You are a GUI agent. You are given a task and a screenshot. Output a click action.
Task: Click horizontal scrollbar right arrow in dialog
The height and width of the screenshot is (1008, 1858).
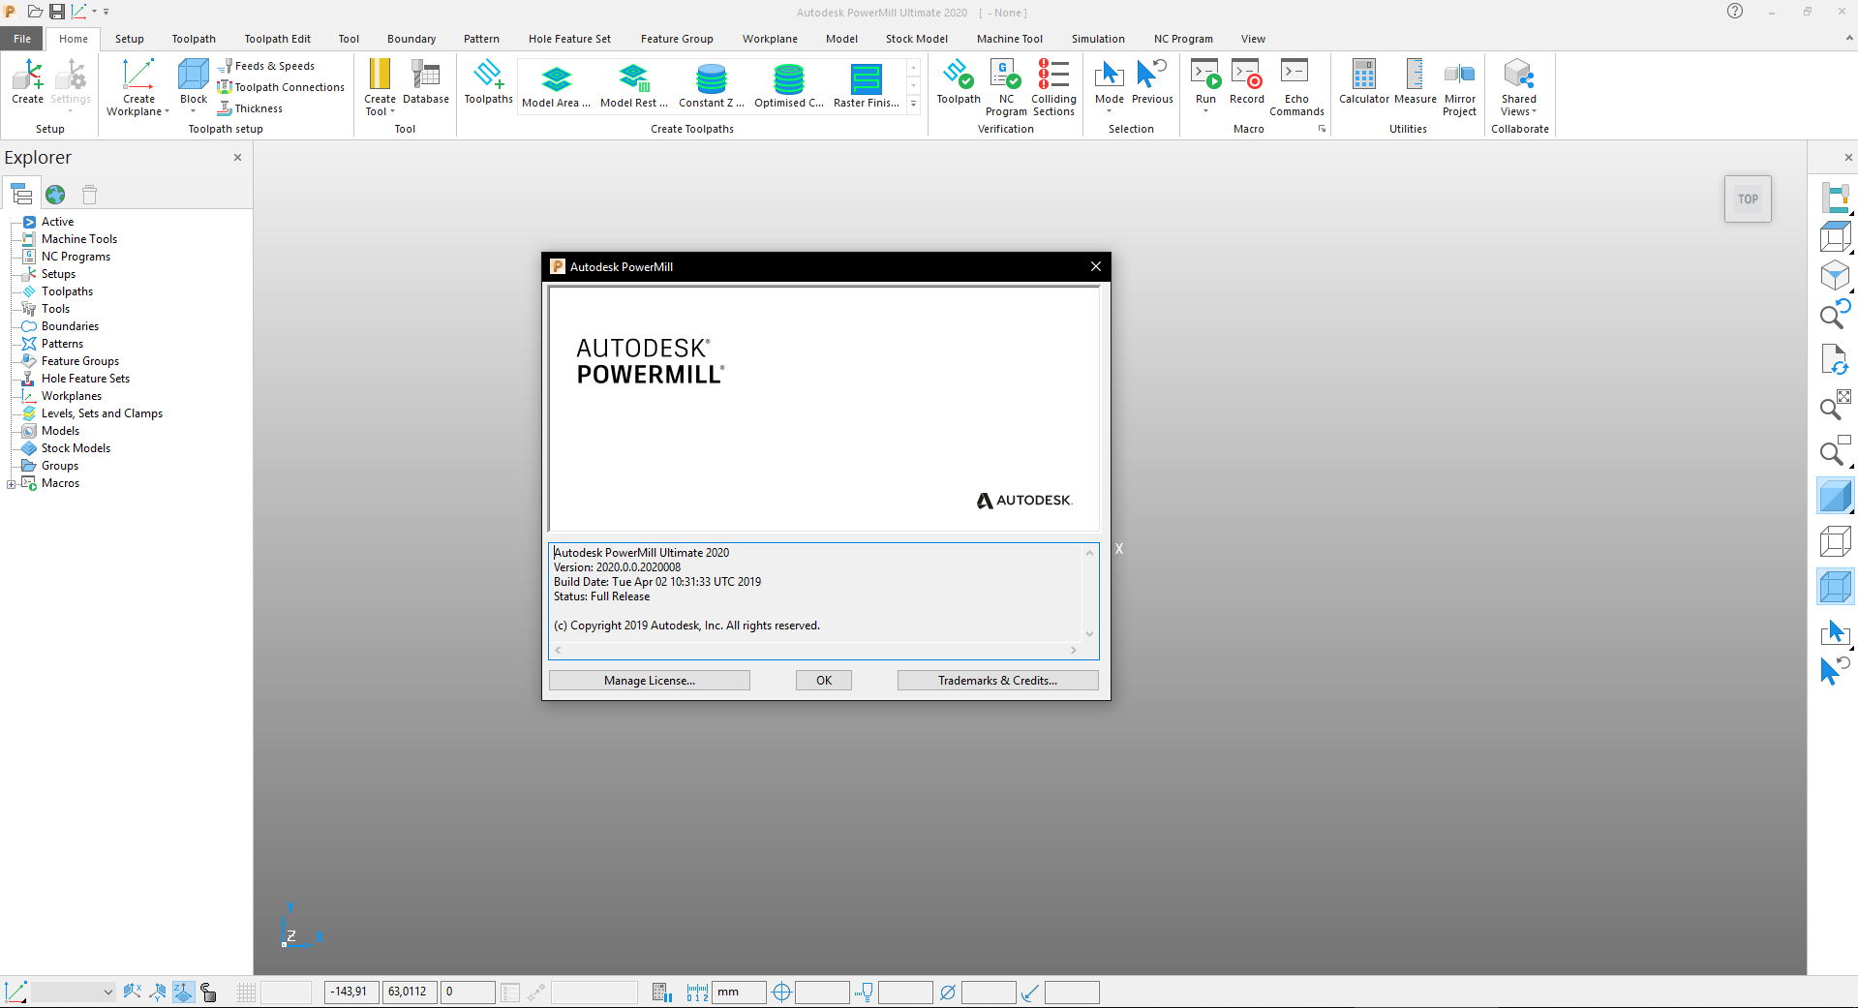tap(1074, 651)
